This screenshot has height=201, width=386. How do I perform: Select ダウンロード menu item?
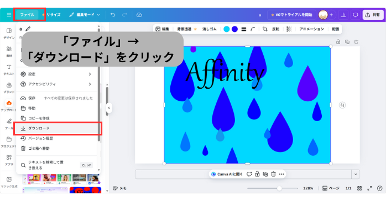57,128
